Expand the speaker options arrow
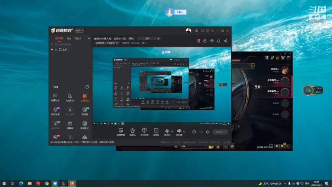 [184, 131]
